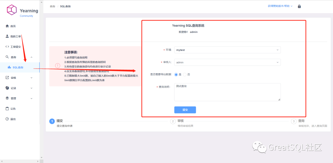Expand the 记录 sidebar menu
Viewport: 333px width, 163px height.
click(x=31, y=88)
